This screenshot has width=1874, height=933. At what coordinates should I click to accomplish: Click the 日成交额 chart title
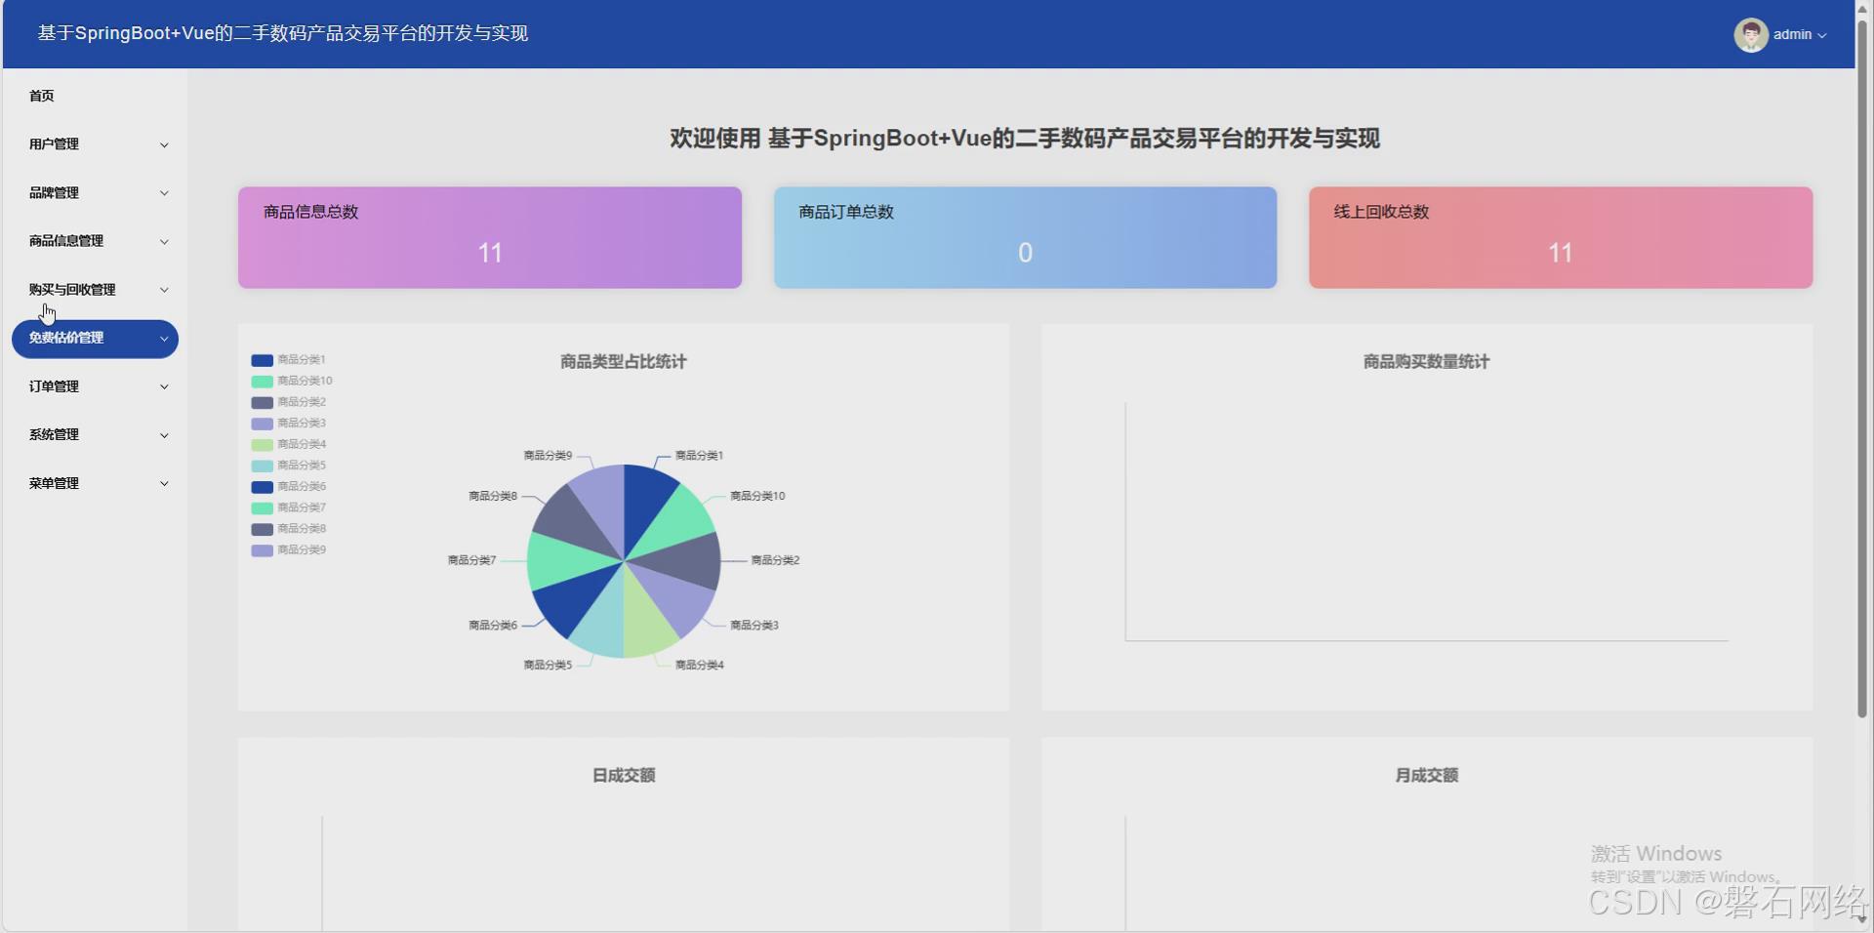[x=624, y=775]
